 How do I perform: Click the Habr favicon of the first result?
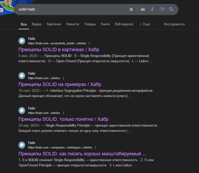pyautogui.click(x=22, y=41)
